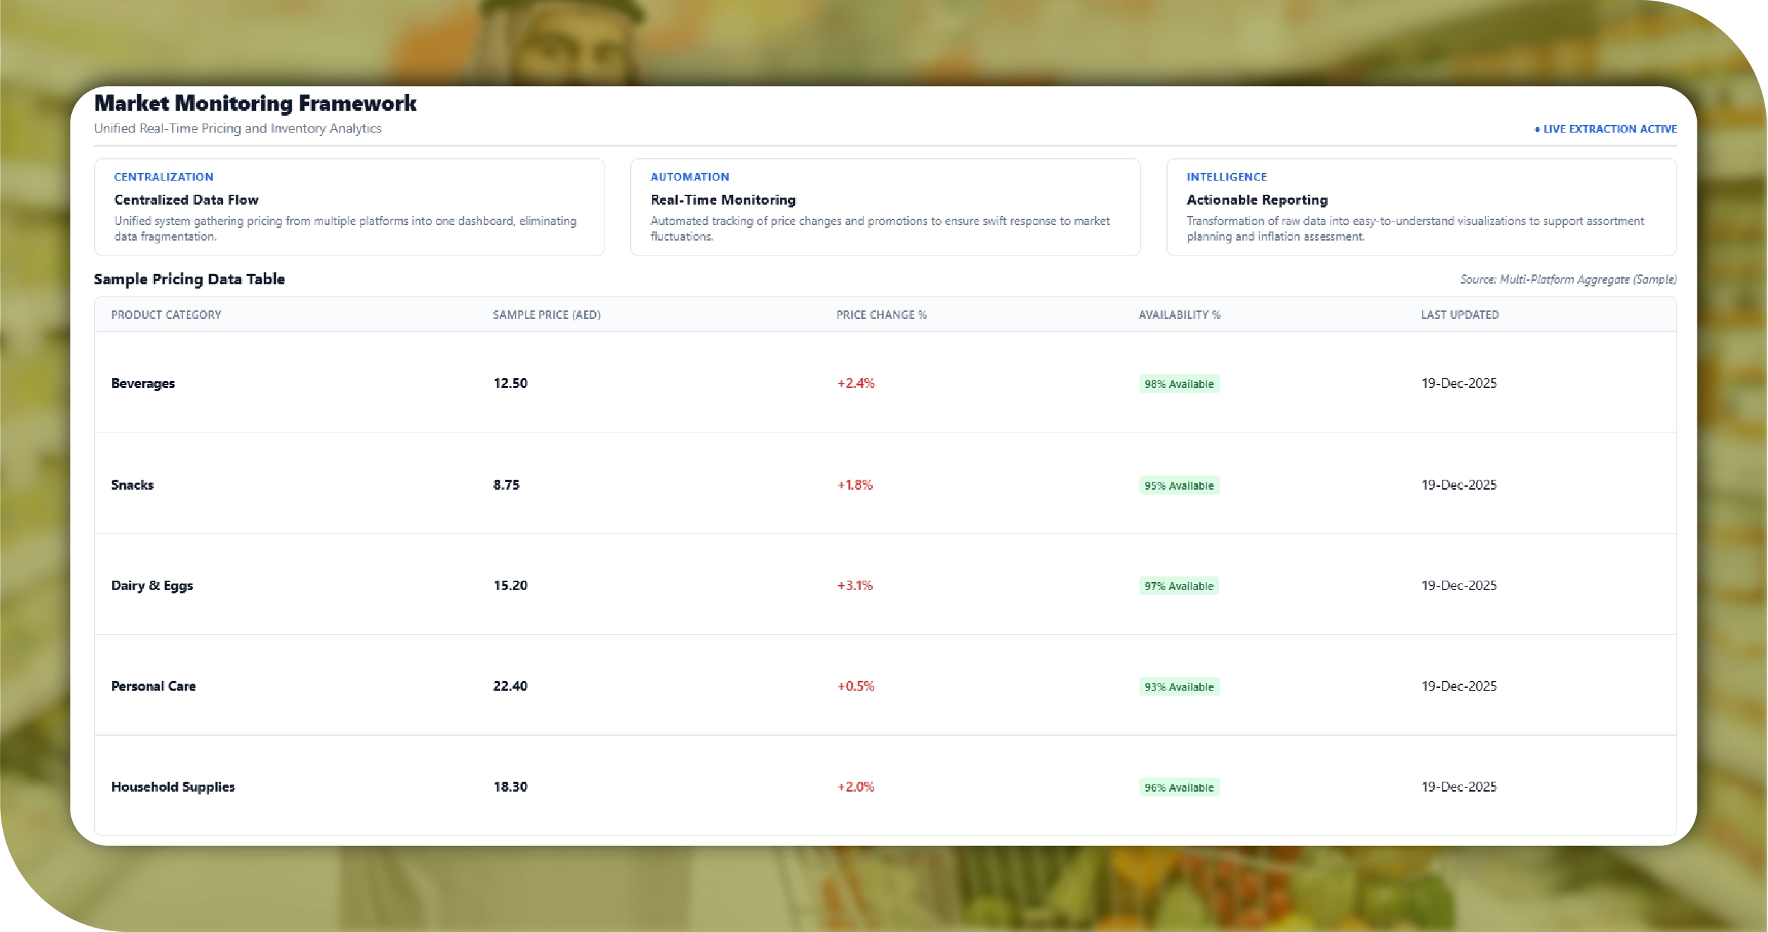Click the 93% Available badge for Personal Care
1768x932 pixels.
pyautogui.click(x=1179, y=687)
